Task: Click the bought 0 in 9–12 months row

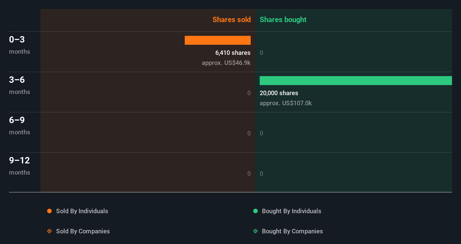Action: [x=261, y=173]
